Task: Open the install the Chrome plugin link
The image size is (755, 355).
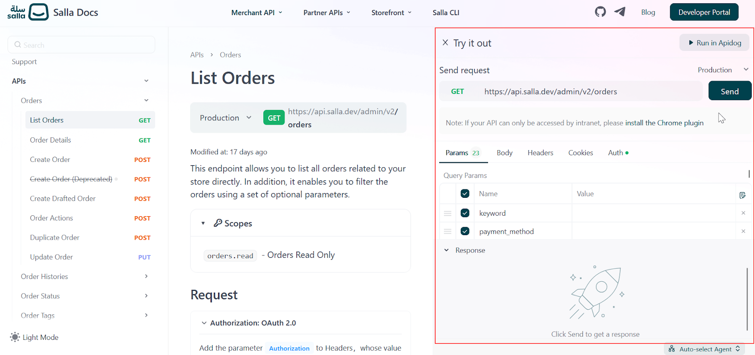Action: tap(664, 123)
